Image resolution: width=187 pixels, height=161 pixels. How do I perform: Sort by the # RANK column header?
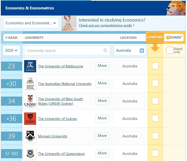pyautogui.click(x=11, y=38)
